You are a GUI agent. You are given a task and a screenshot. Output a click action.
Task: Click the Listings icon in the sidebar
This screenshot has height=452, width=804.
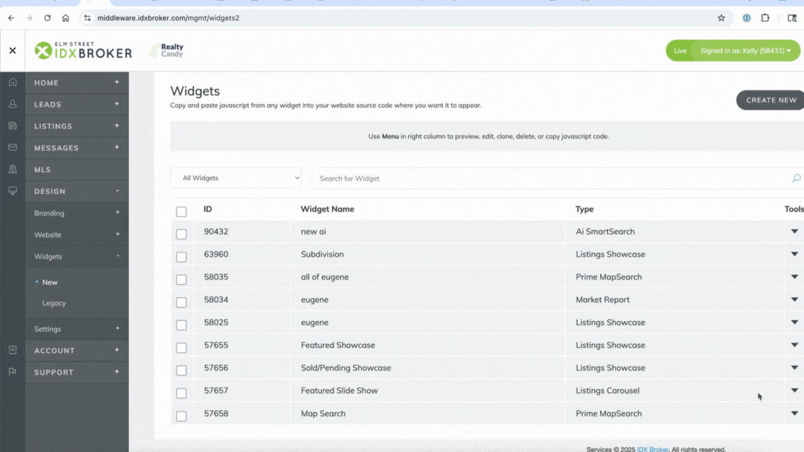coord(13,126)
